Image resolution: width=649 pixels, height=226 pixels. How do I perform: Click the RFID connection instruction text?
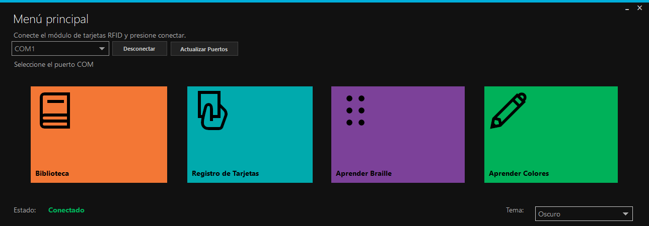point(100,35)
